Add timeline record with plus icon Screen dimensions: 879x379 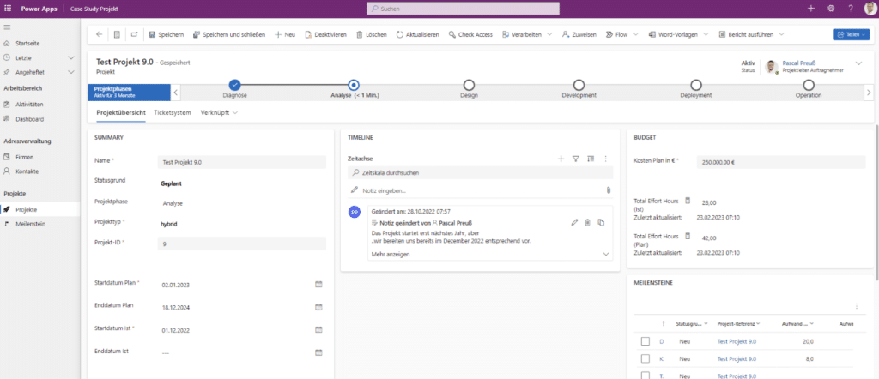[x=560, y=159]
